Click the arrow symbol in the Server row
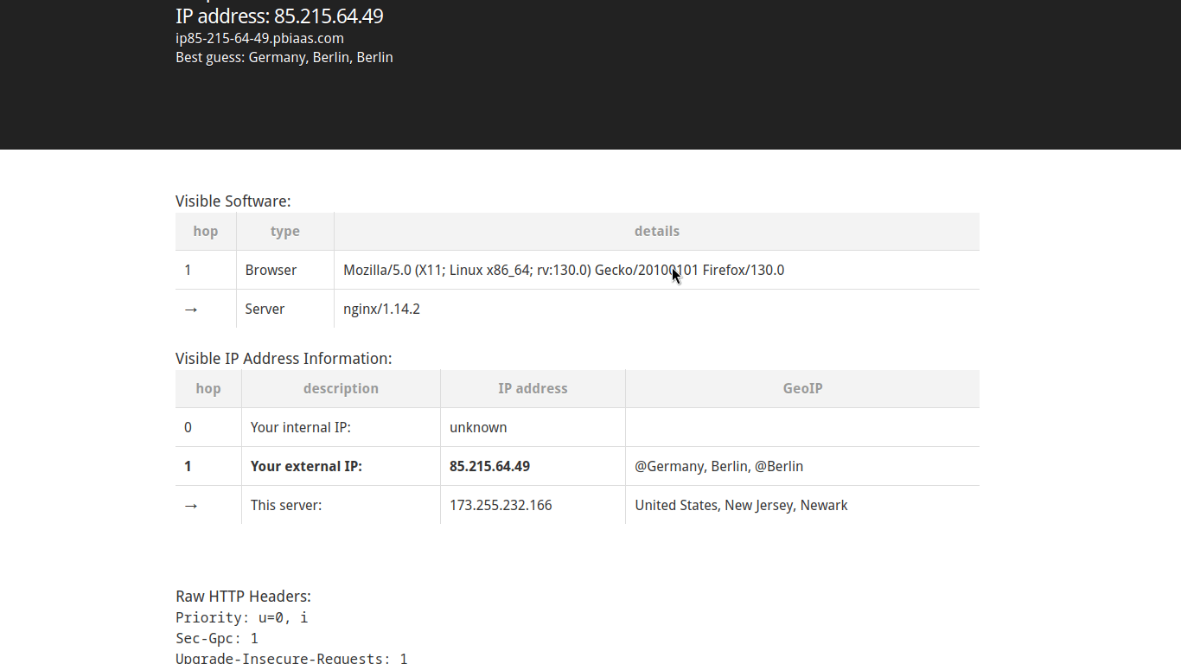 pos(191,310)
